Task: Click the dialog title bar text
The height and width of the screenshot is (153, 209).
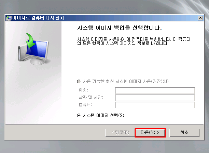Action: (38, 18)
